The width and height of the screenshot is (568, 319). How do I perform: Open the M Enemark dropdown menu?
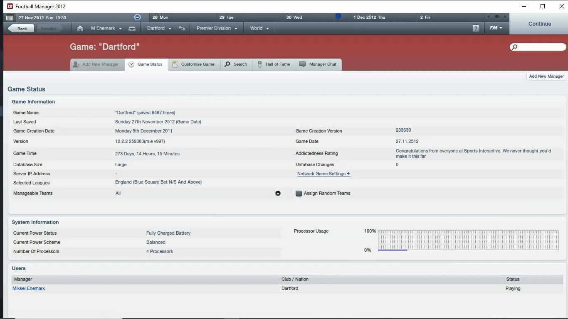(106, 28)
